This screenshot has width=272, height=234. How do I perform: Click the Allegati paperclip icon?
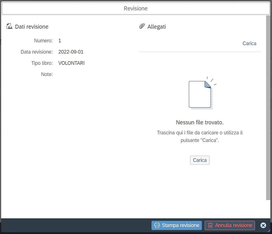[142, 26]
